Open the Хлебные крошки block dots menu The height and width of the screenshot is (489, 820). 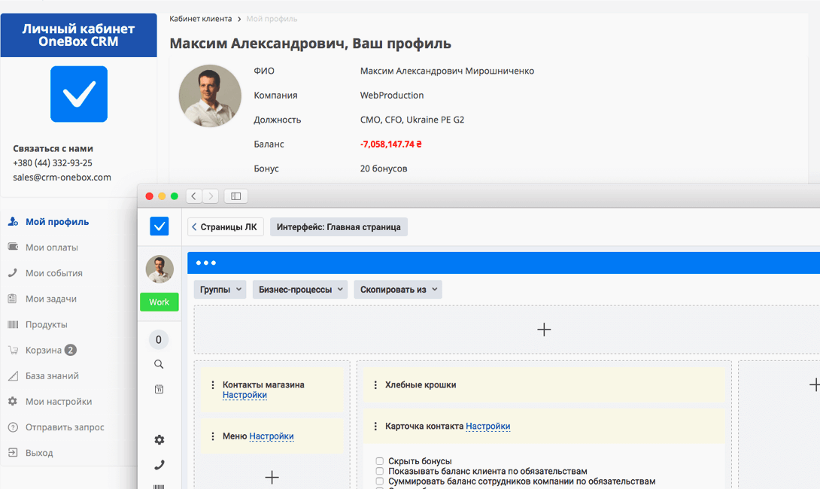pos(375,385)
